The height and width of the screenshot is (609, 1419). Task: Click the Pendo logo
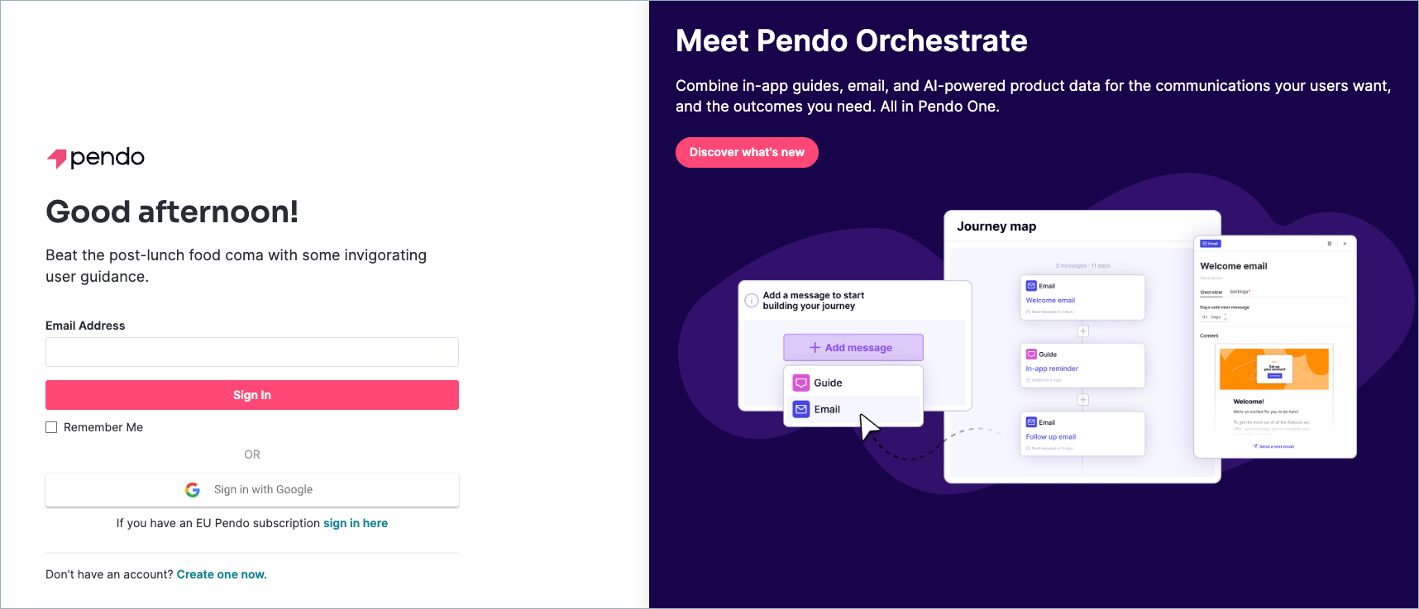95,158
